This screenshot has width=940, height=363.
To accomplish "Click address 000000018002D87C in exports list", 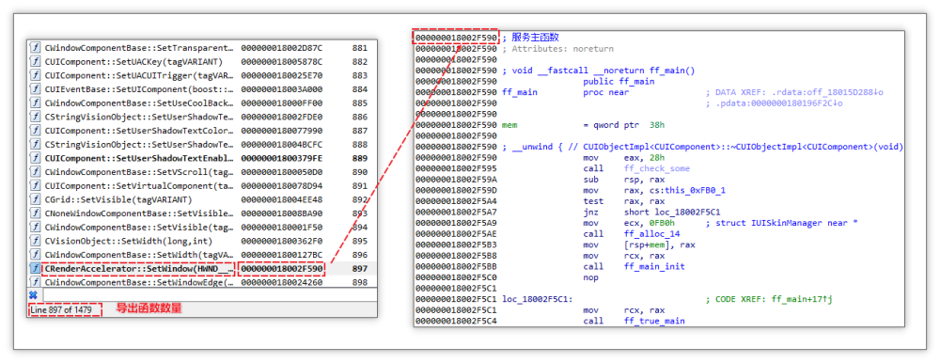I will 282,48.
